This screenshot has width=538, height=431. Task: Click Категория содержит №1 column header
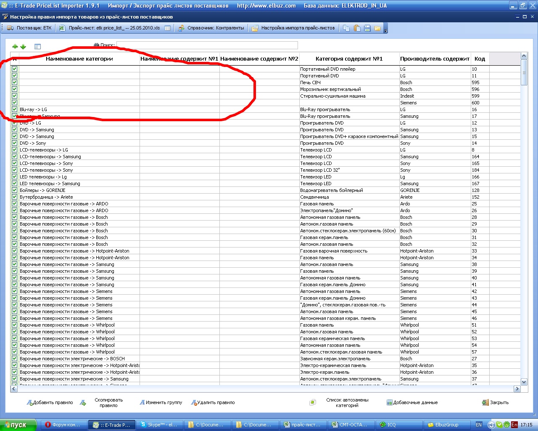coord(349,59)
